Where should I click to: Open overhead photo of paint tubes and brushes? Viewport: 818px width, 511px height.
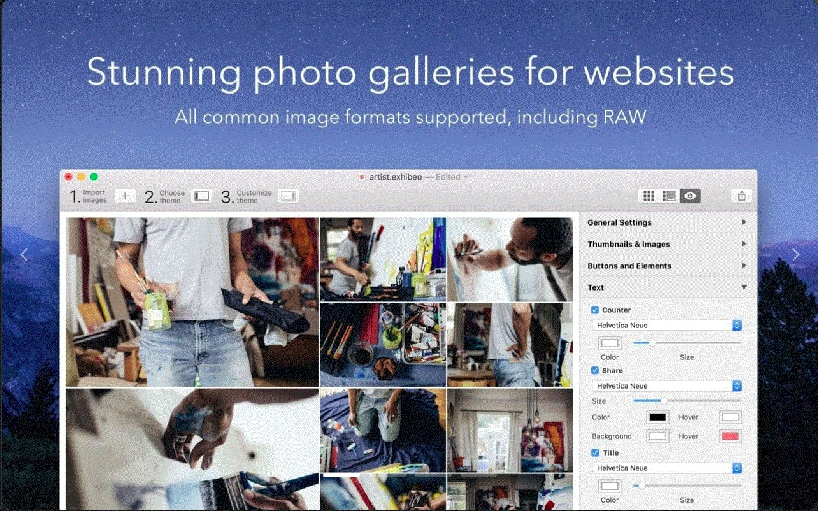click(x=383, y=345)
